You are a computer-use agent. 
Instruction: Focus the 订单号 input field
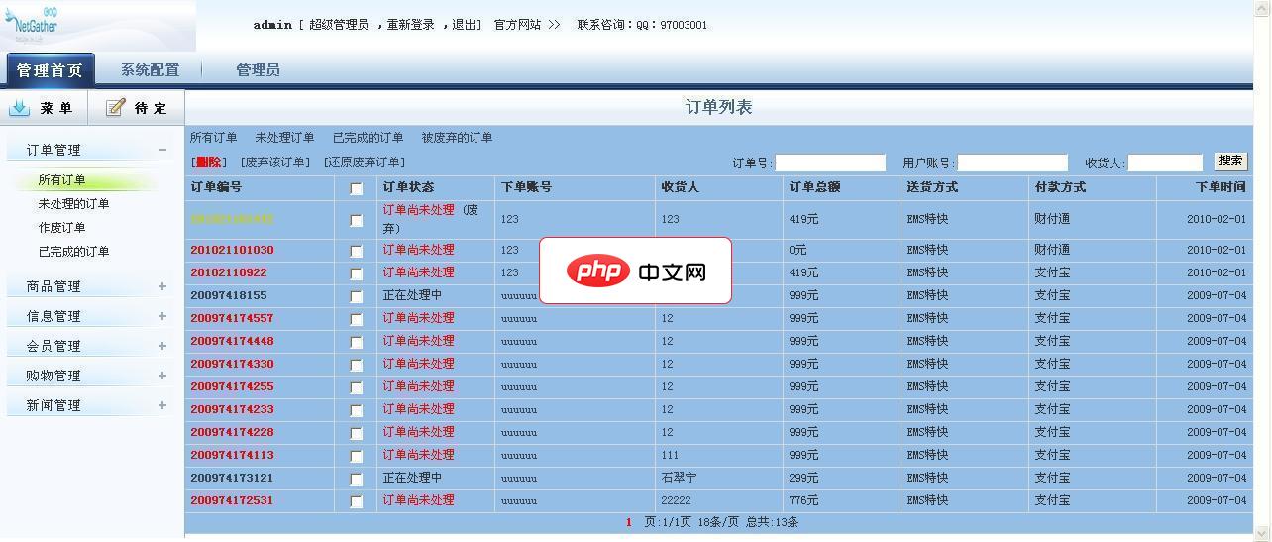tap(830, 163)
